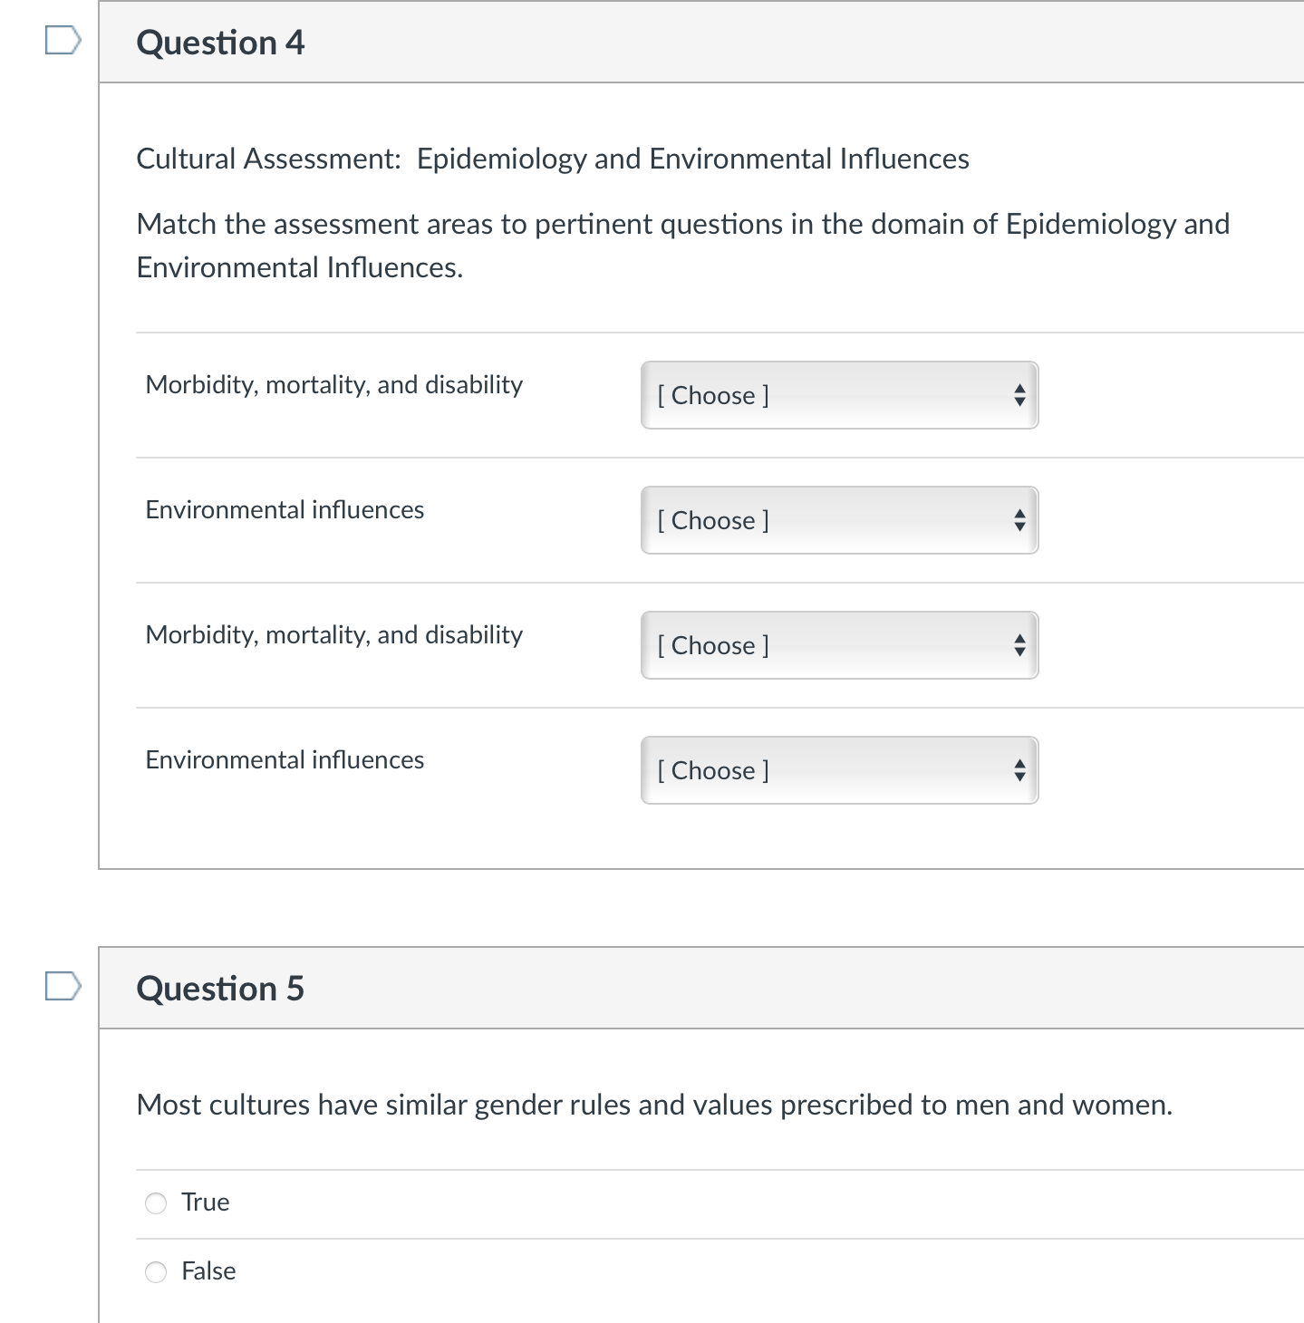Screen dimensions: 1304x1323
Task: Click the Question 4 header
Action: click(x=220, y=43)
